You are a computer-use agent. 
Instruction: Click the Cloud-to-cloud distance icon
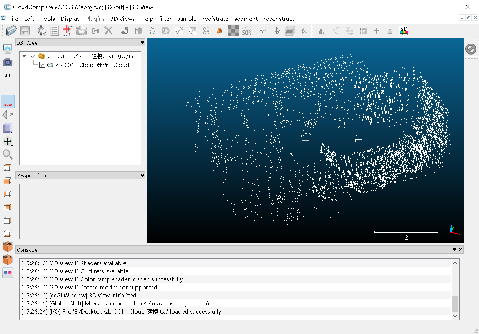[193, 31]
